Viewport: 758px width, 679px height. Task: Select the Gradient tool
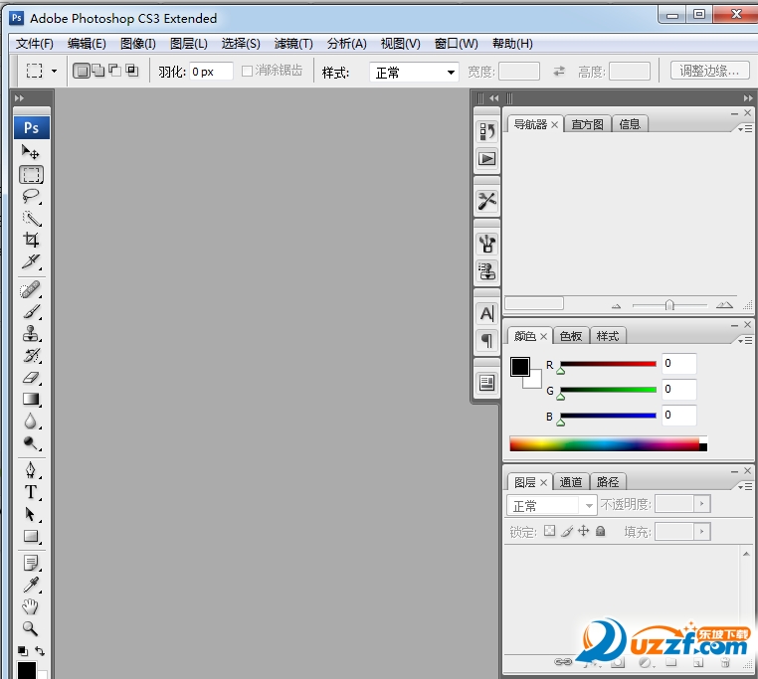coord(31,400)
